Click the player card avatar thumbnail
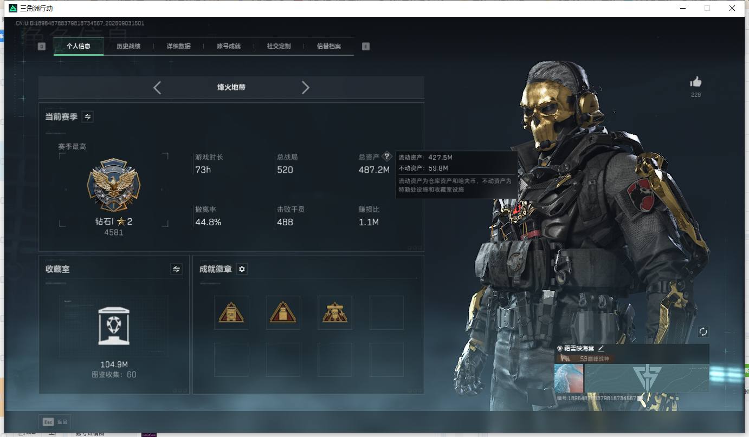Image resolution: width=749 pixels, height=437 pixels. click(569, 378)
